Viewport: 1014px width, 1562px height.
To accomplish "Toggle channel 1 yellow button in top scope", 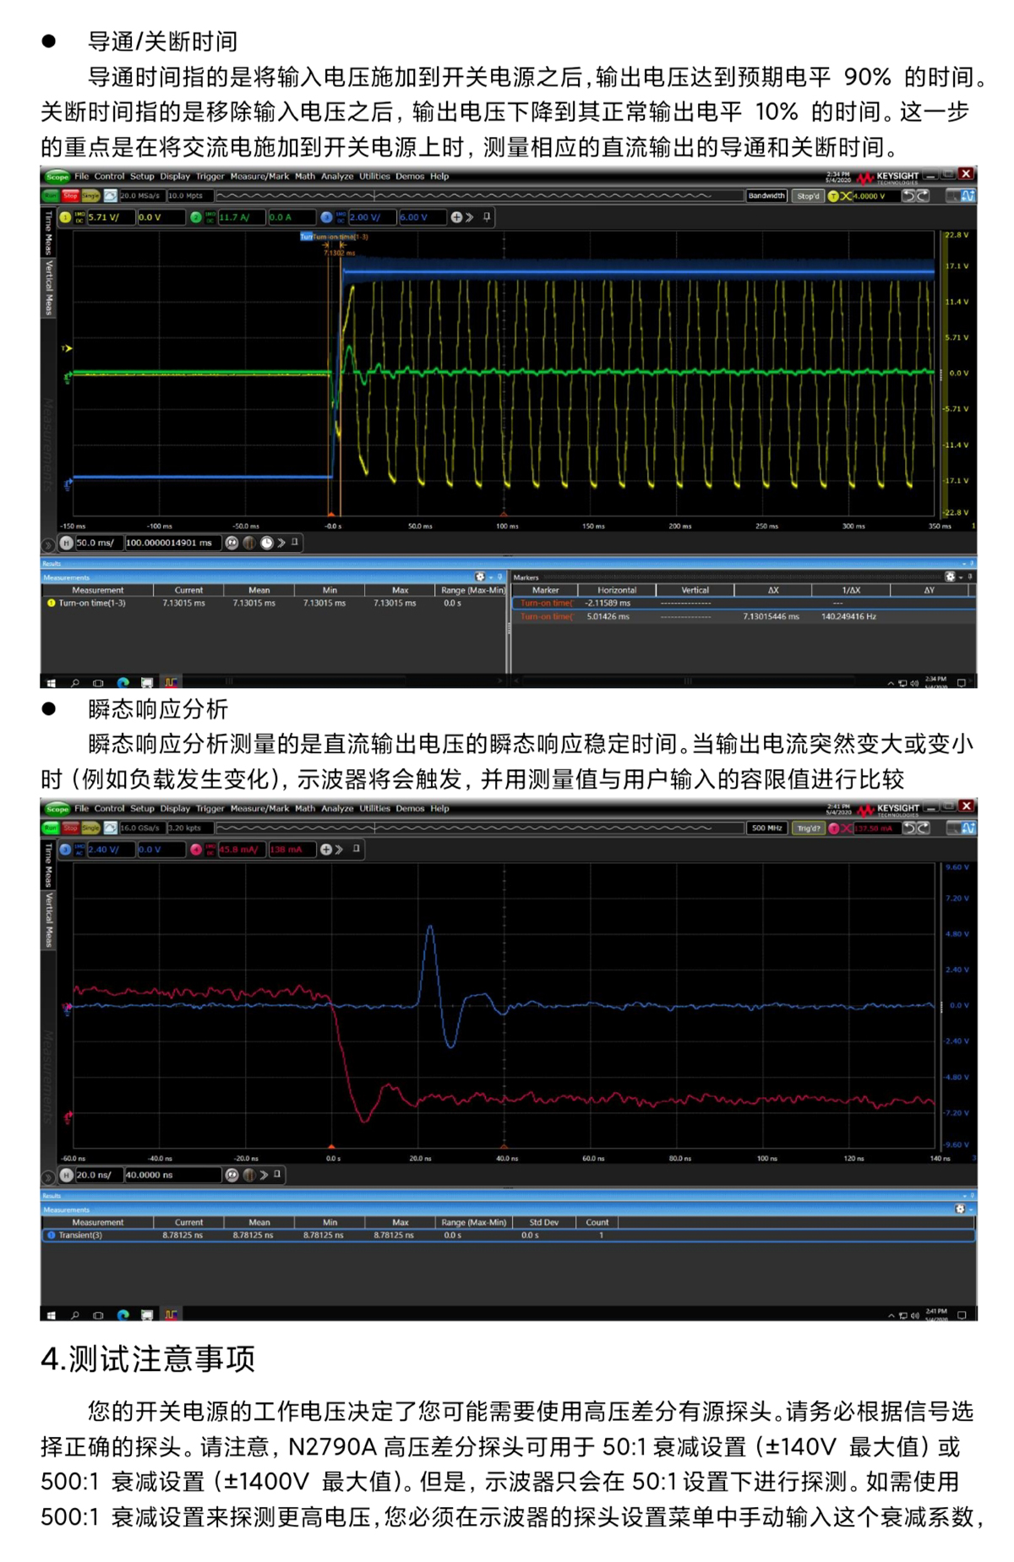I will [x=65, y=217].
